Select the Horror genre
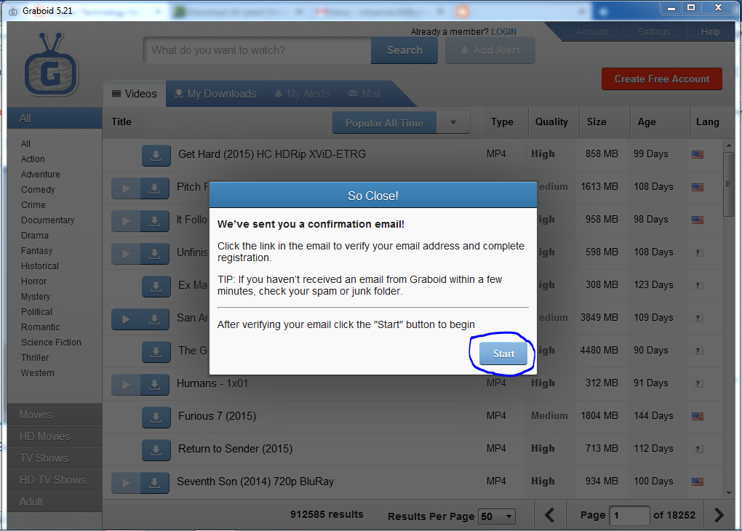 pyautogui.click(x=33, y=281)
